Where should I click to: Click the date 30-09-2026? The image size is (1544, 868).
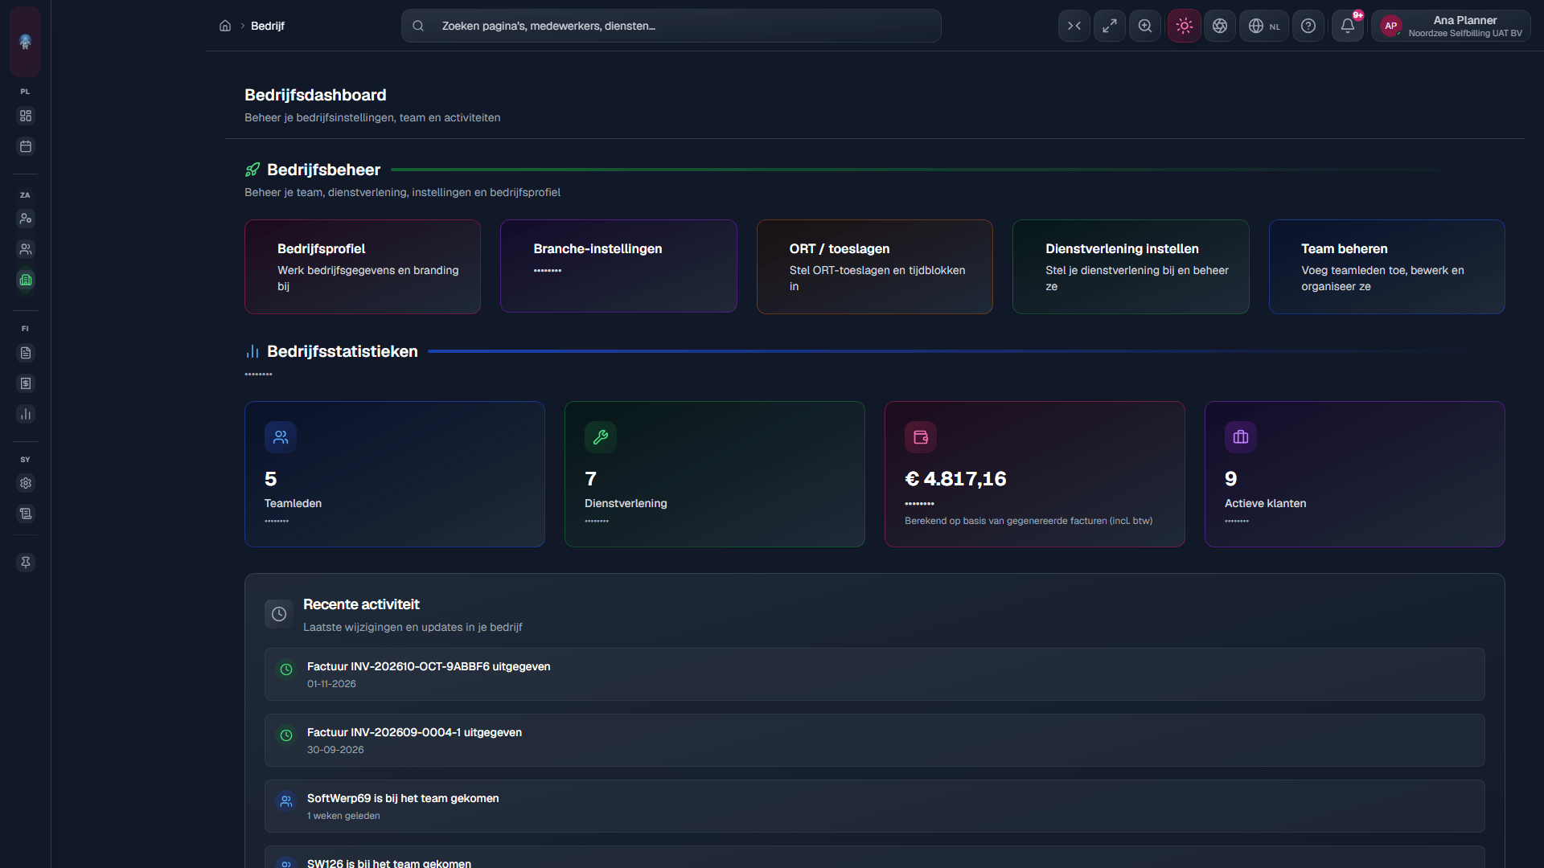[x=335, y=750]
